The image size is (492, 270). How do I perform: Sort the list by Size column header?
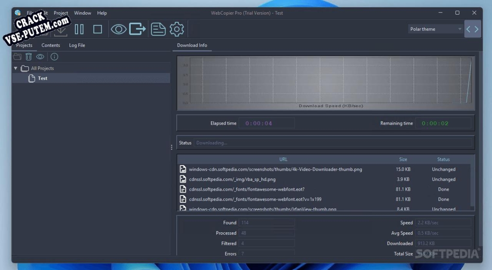coord(403,159)
